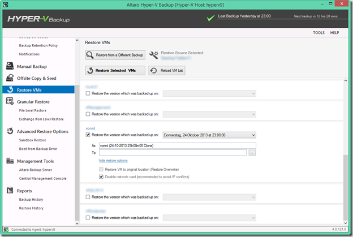Open the first VM's version dropdown

pyautogui.click(x=209, y=93)
